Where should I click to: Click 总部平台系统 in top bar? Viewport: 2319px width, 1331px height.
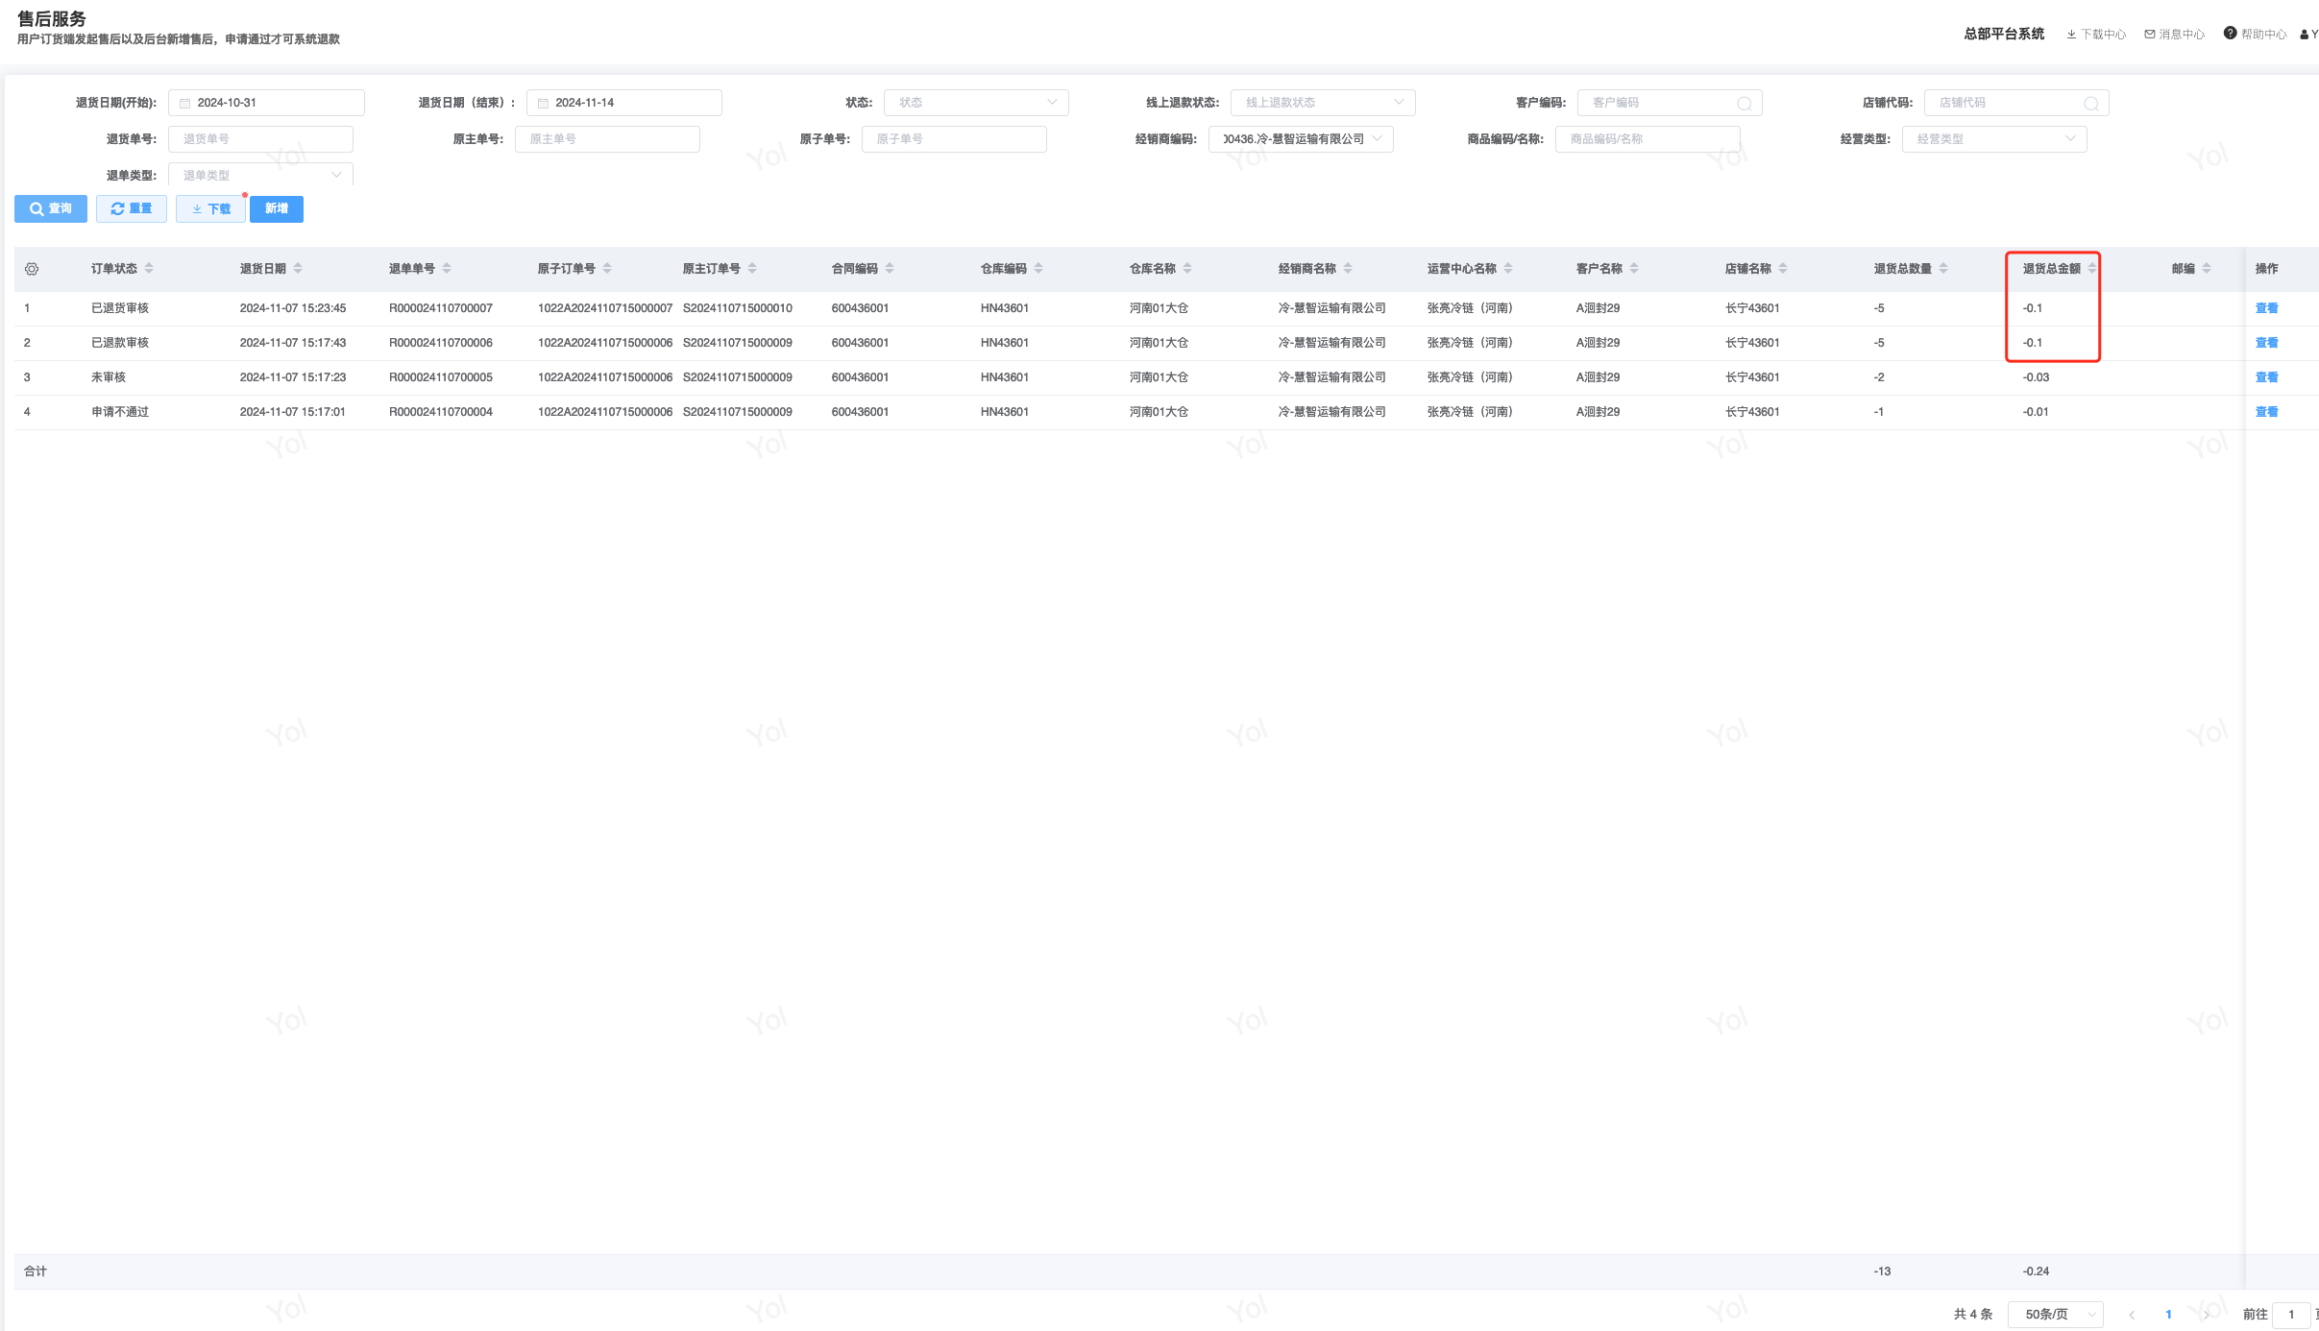click(2004, 34)
